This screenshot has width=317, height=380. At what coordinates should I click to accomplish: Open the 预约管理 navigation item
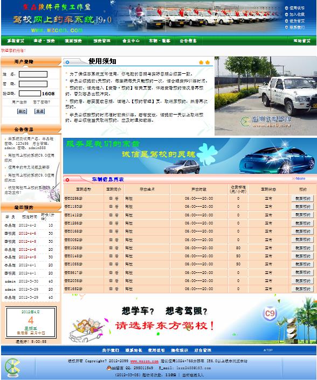pyautogui.click(x=102, y=41)
